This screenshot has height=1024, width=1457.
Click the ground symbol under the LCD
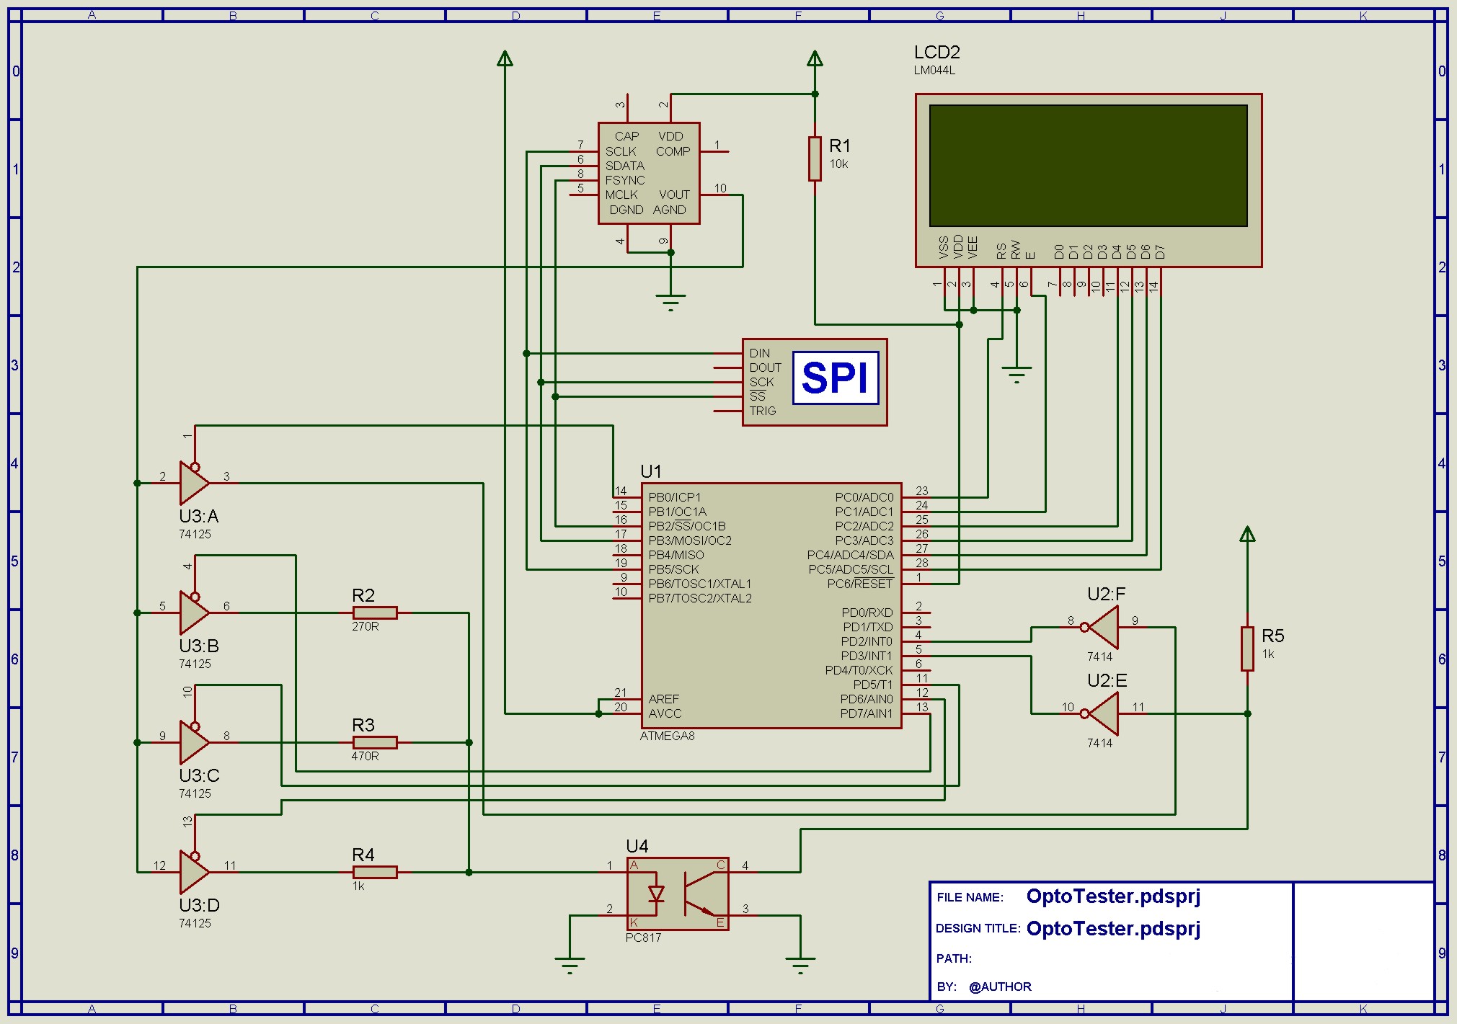pyautogui.click(x=1017, y=375)
